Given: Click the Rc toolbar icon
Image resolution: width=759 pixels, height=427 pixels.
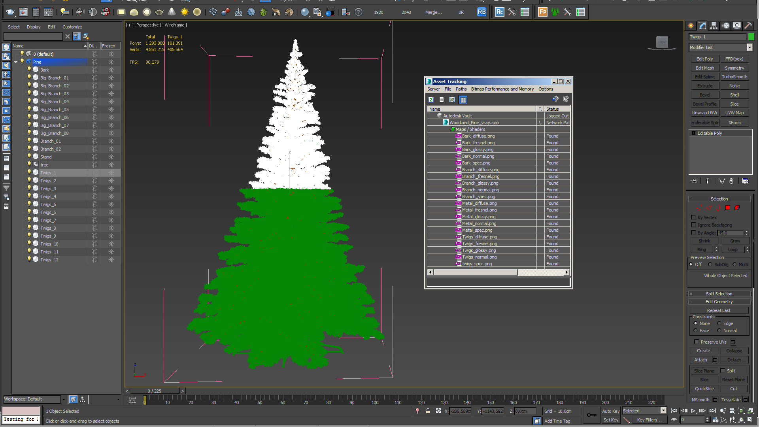Looking at the screenshot, I should click(x=500, y=12).
